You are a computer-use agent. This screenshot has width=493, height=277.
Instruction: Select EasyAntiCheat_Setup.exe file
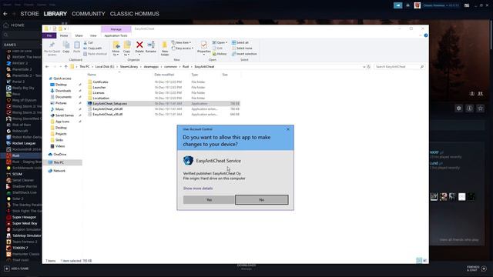tap(109, 103)
